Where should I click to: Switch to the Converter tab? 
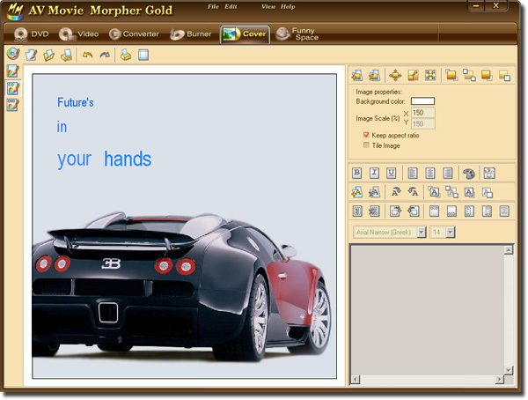(134, 34)
